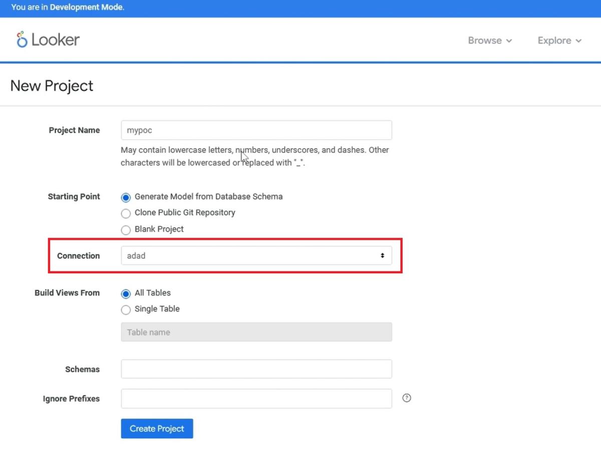Click the disabled Table name field
This screenshot has width=601, height=458.
[x=256, y=332]
